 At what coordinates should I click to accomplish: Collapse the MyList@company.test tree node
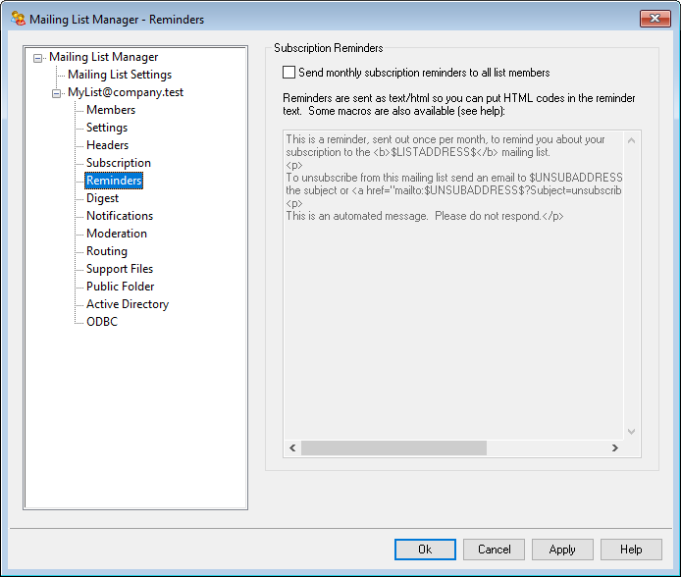point(56,93)
